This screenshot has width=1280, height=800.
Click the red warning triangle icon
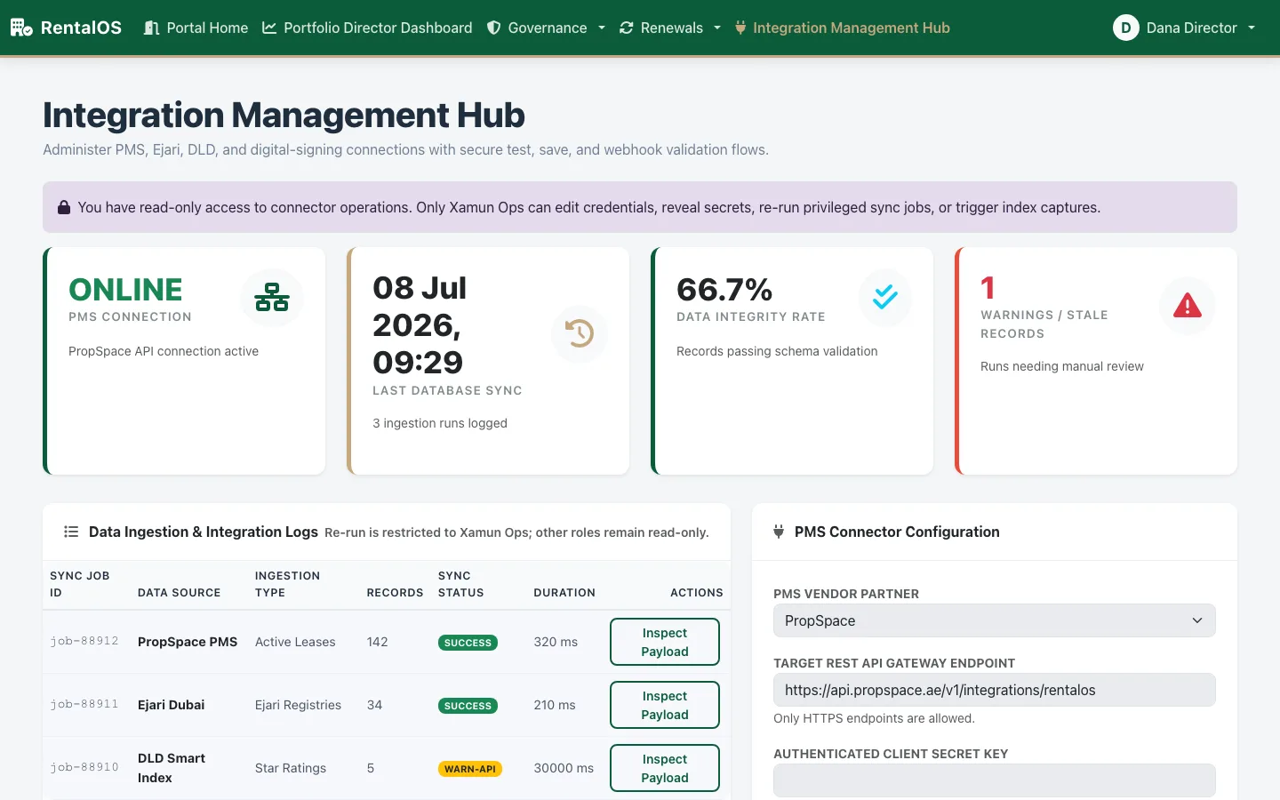[1188, 306]
